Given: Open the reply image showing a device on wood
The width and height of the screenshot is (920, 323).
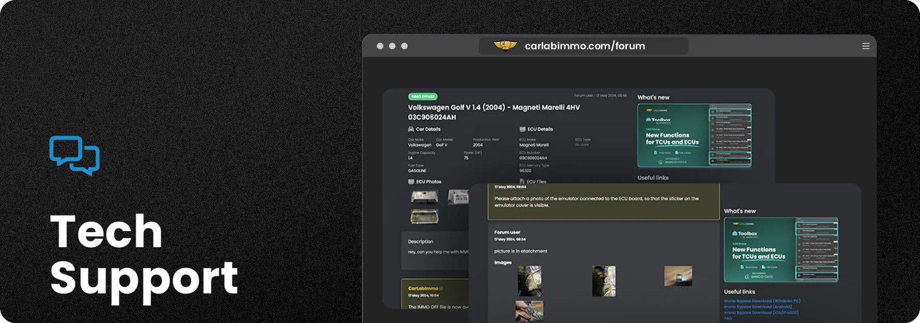Looking at the screenshot, I should [678, 276].
